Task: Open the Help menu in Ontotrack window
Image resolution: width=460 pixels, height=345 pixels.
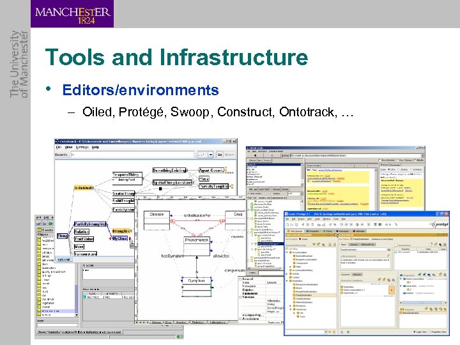Action: click(95, 148)
